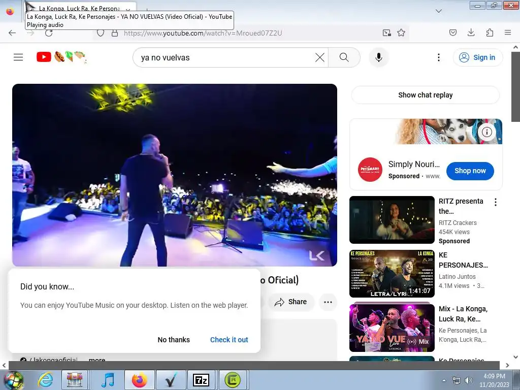
Task: Show chat replay
Action: pos(425,95)
